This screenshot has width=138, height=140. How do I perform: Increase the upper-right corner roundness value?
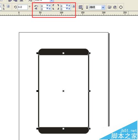pyautogui.click(x=69, y=6)
